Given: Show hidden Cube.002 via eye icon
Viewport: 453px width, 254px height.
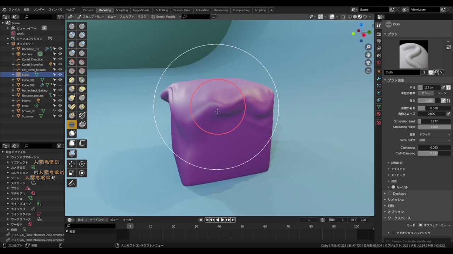Looking at the screenshot, I should coord(60,85).
